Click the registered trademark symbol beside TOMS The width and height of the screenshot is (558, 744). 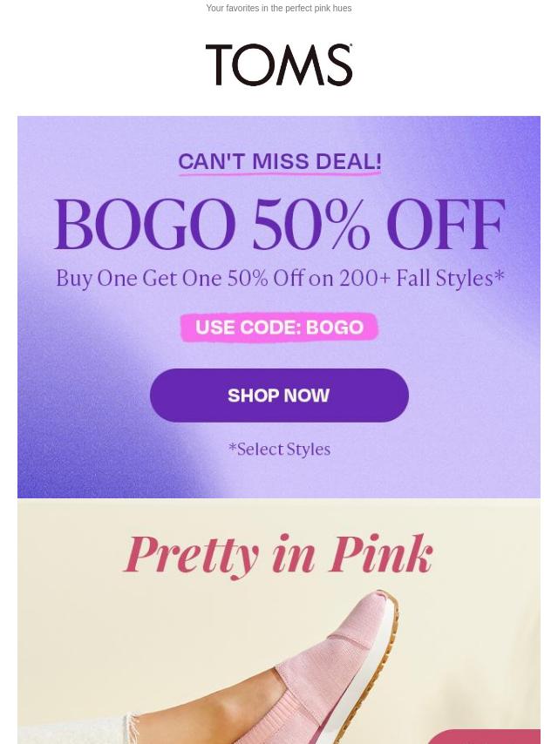[x=350, y=46]
